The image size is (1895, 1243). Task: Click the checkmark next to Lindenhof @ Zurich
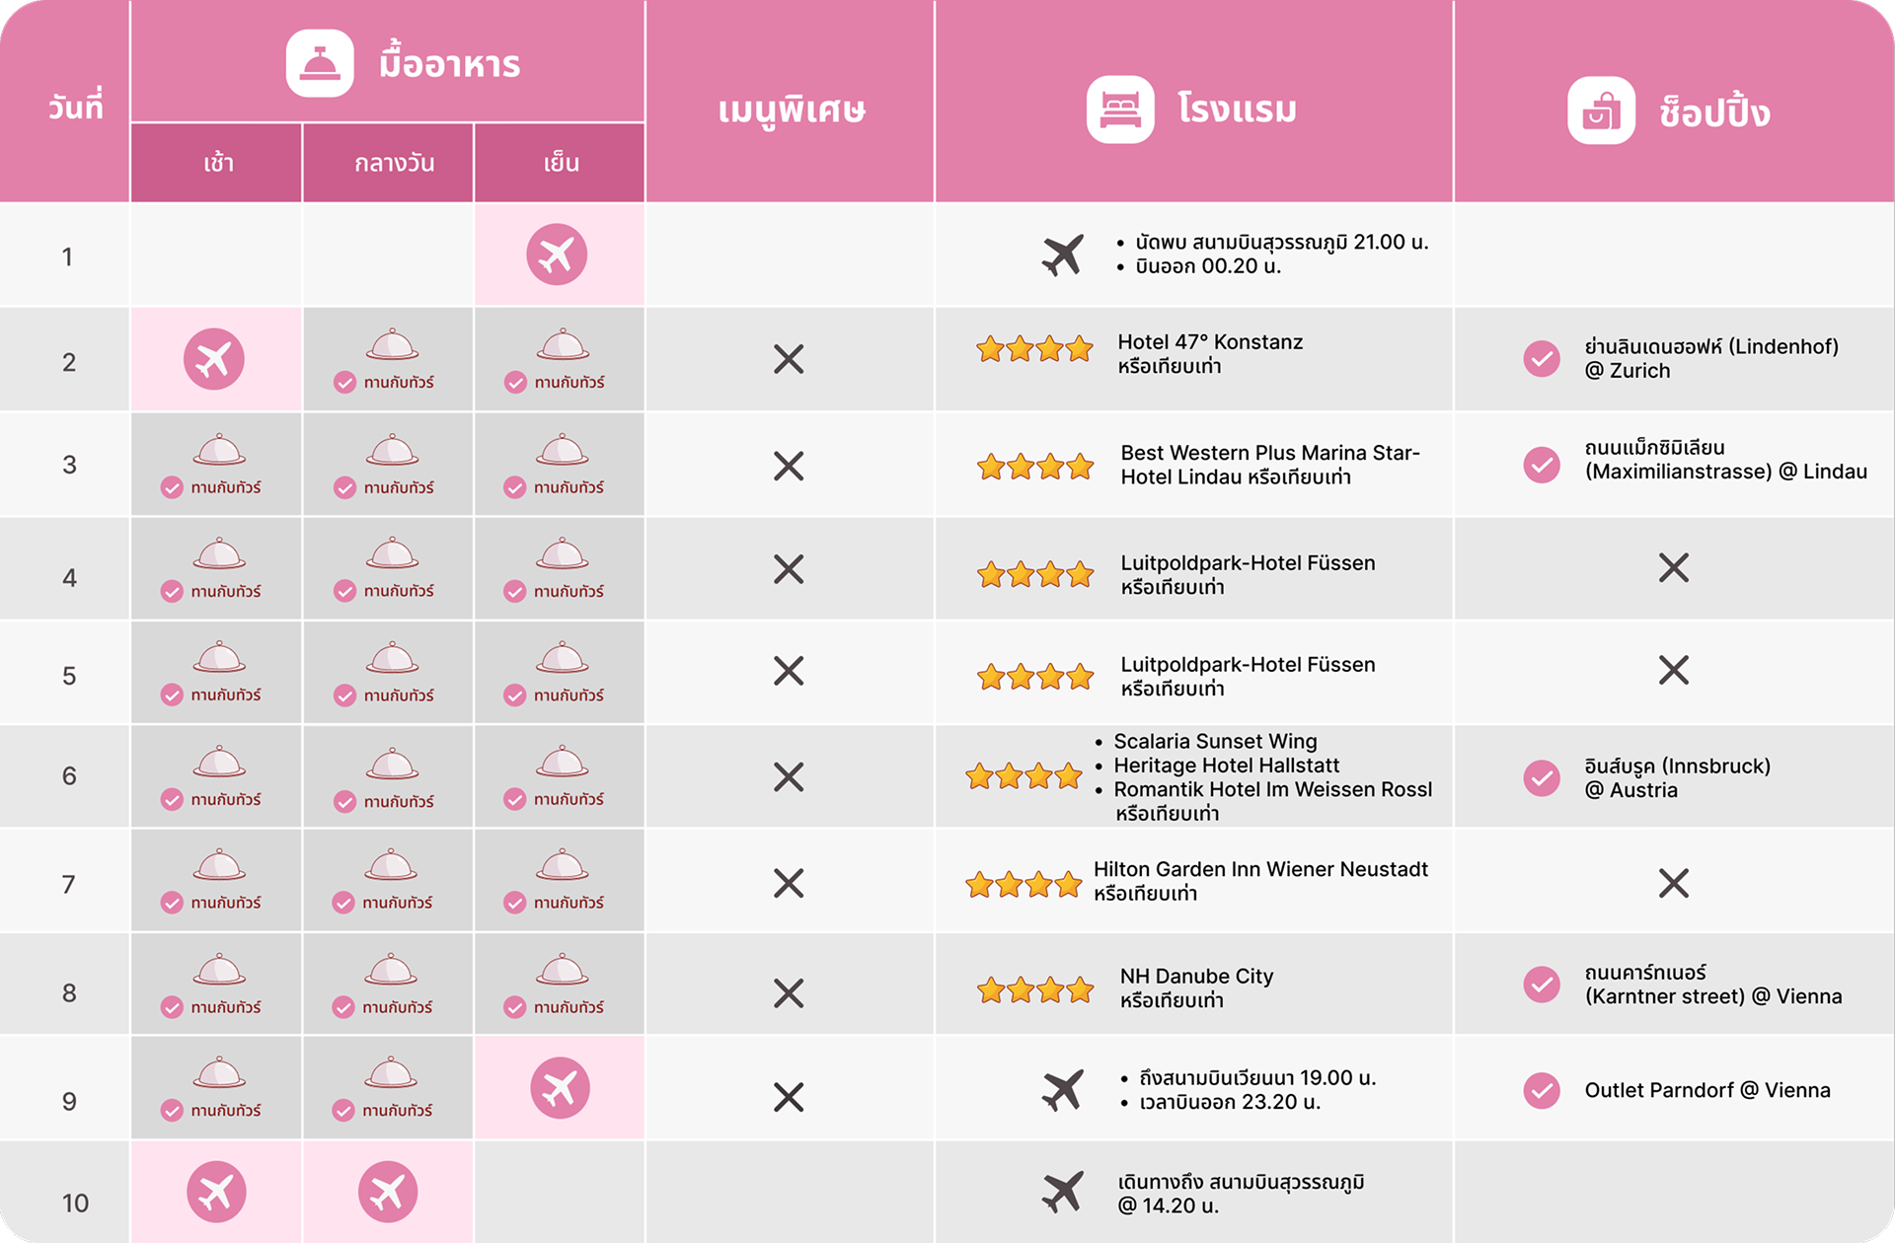(1542, 359)
